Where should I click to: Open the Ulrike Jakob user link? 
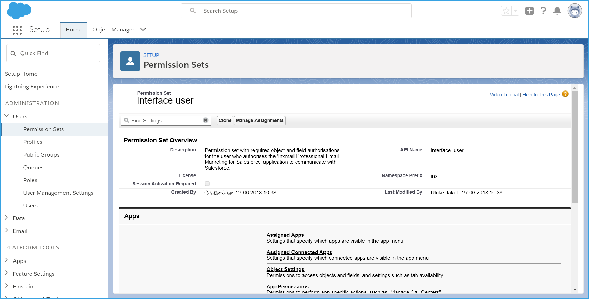tap(445, 193)
